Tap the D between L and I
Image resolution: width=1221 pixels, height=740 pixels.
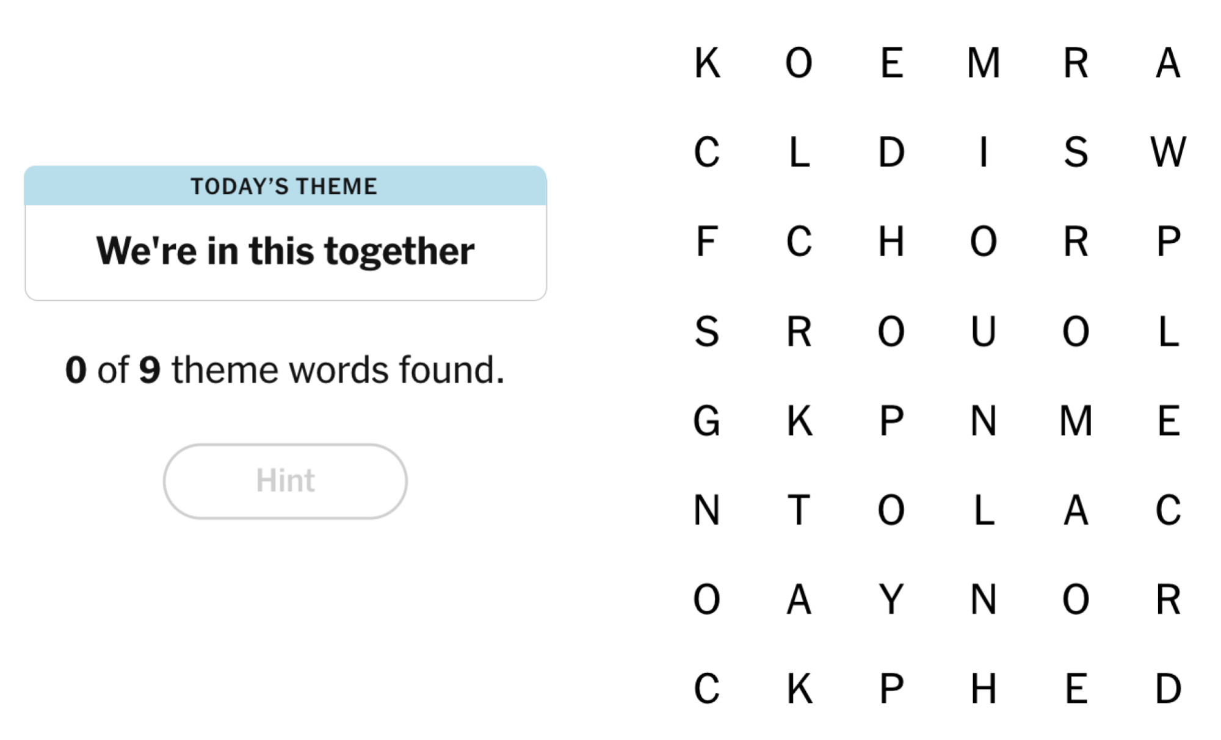pyautogui.click(x=891, y=152)
